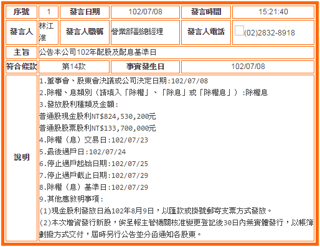Click the time value 15:21:40
The width and height of the screenshot is (320, 247).
click(x=273, y=12)
